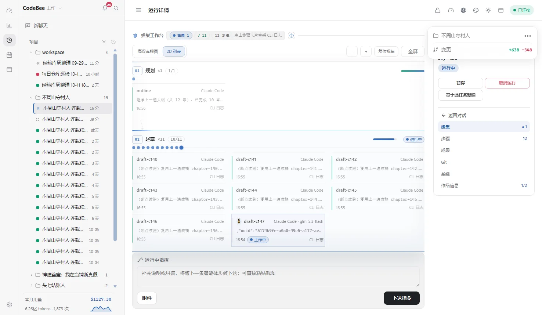The height and width of the screenshot is (315, 542).
Task: Click the history icon next to 项目
Action: tap(113, 42)
